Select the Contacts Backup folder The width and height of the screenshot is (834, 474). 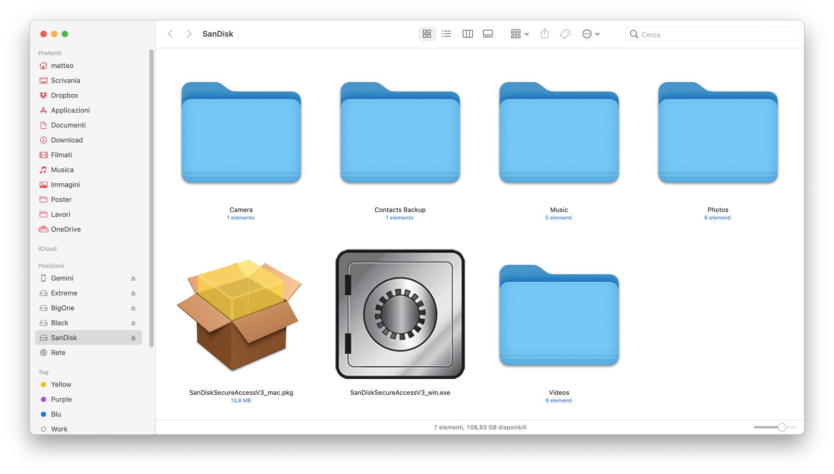(400, 132)
